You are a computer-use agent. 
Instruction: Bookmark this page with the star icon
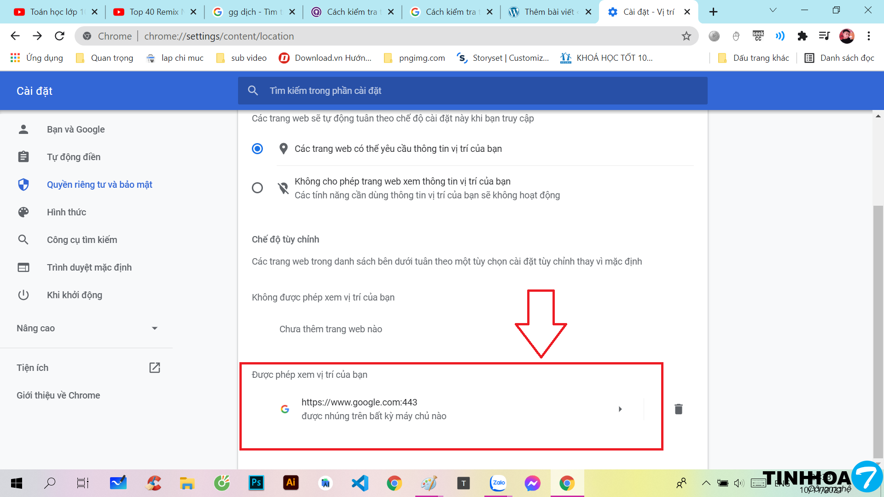[686, 36]
